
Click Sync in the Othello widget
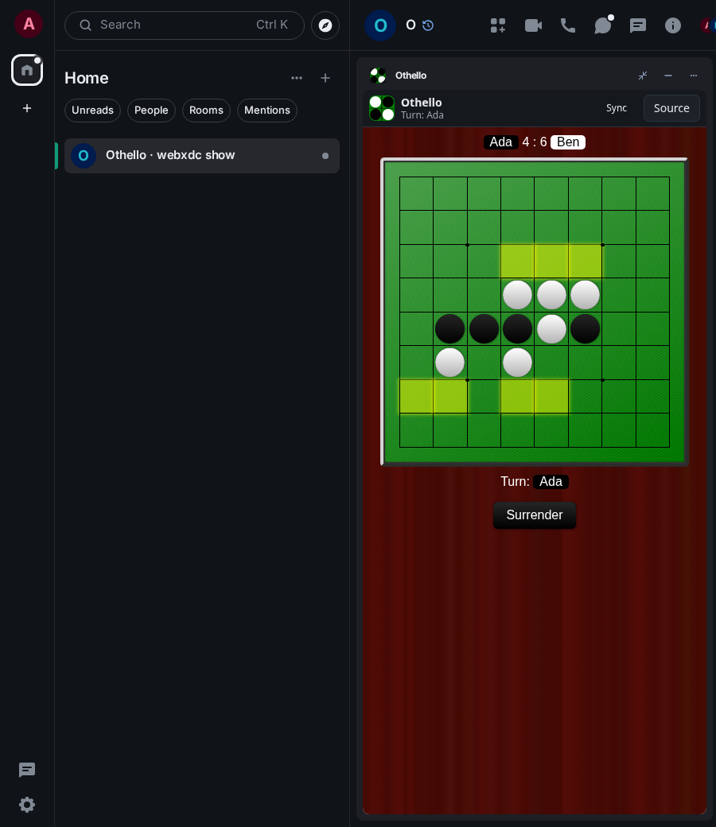click(x=617, y=108)
